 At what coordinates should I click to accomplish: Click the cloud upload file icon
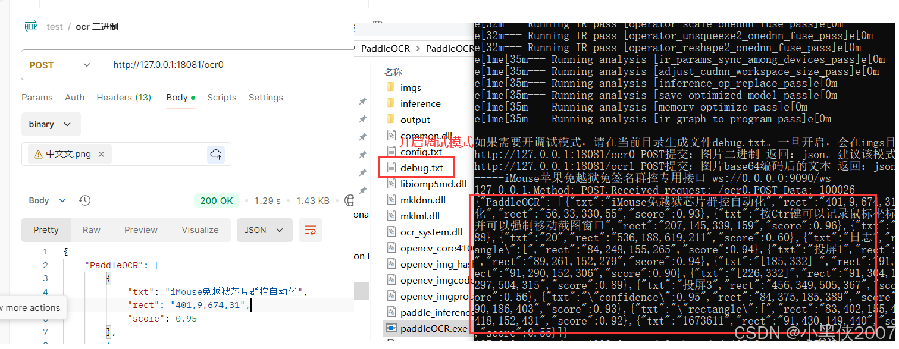tap(216, 155)
